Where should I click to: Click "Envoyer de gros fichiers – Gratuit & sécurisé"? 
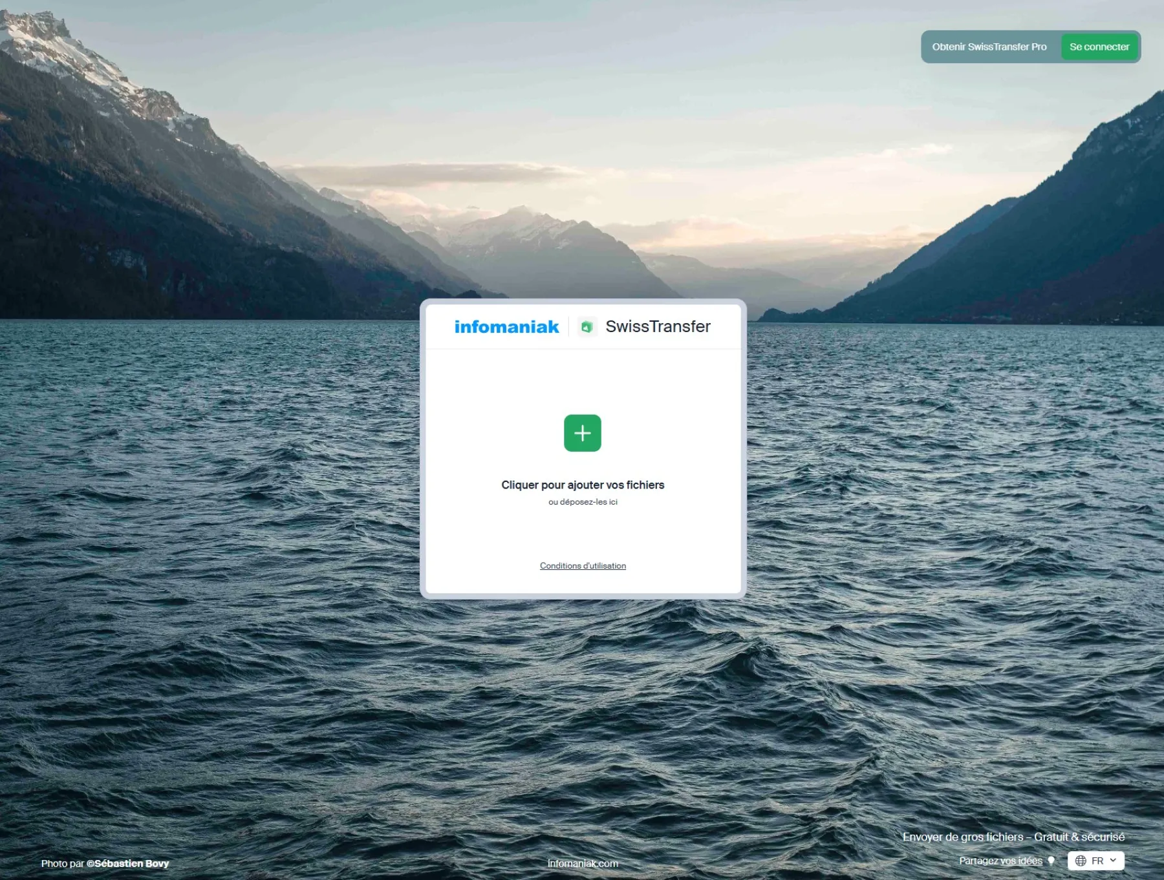1013,837
